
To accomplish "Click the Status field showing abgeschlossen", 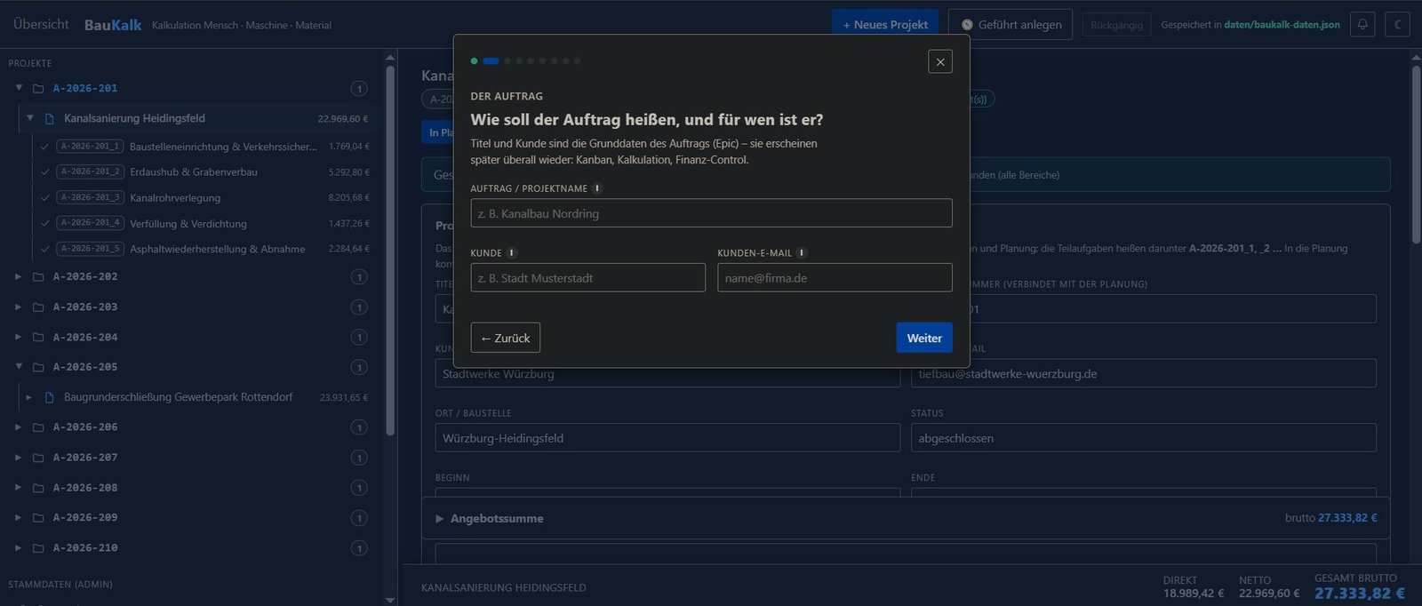I will coord(1144,438).
